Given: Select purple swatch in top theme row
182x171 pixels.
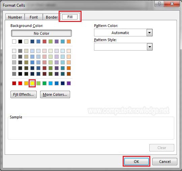Looking at the screenshot, I should click(57, 41).
